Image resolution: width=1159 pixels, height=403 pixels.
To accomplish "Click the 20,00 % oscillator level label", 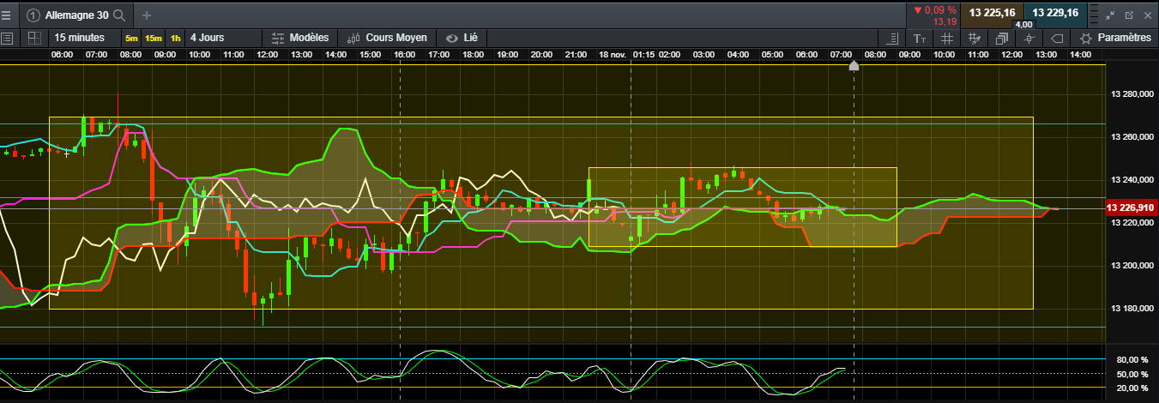I will [1133, 388].
